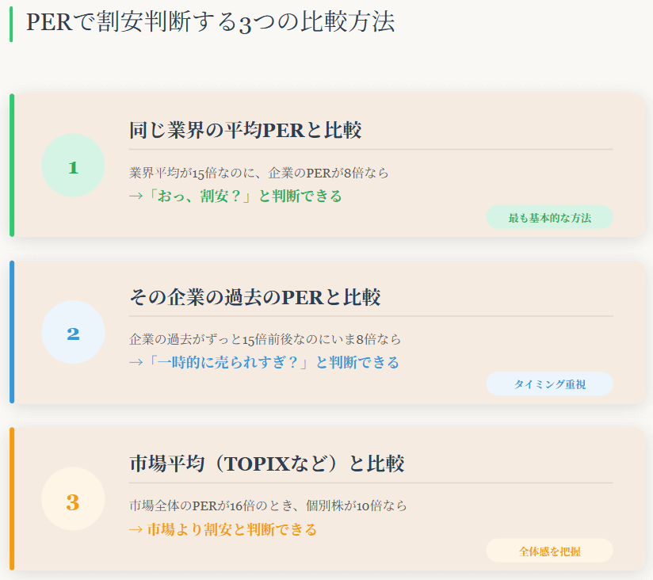Click the blue left border of card 2
The height and width of the screenshot is (580, 653).
click(x=12, y=332)
